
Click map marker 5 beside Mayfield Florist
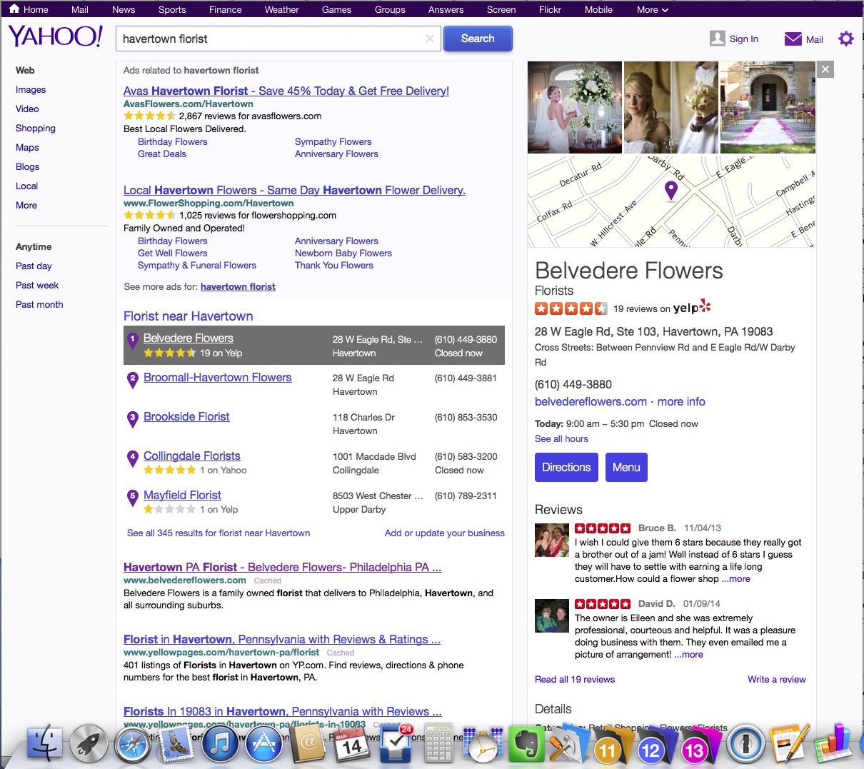coord(132,498)
